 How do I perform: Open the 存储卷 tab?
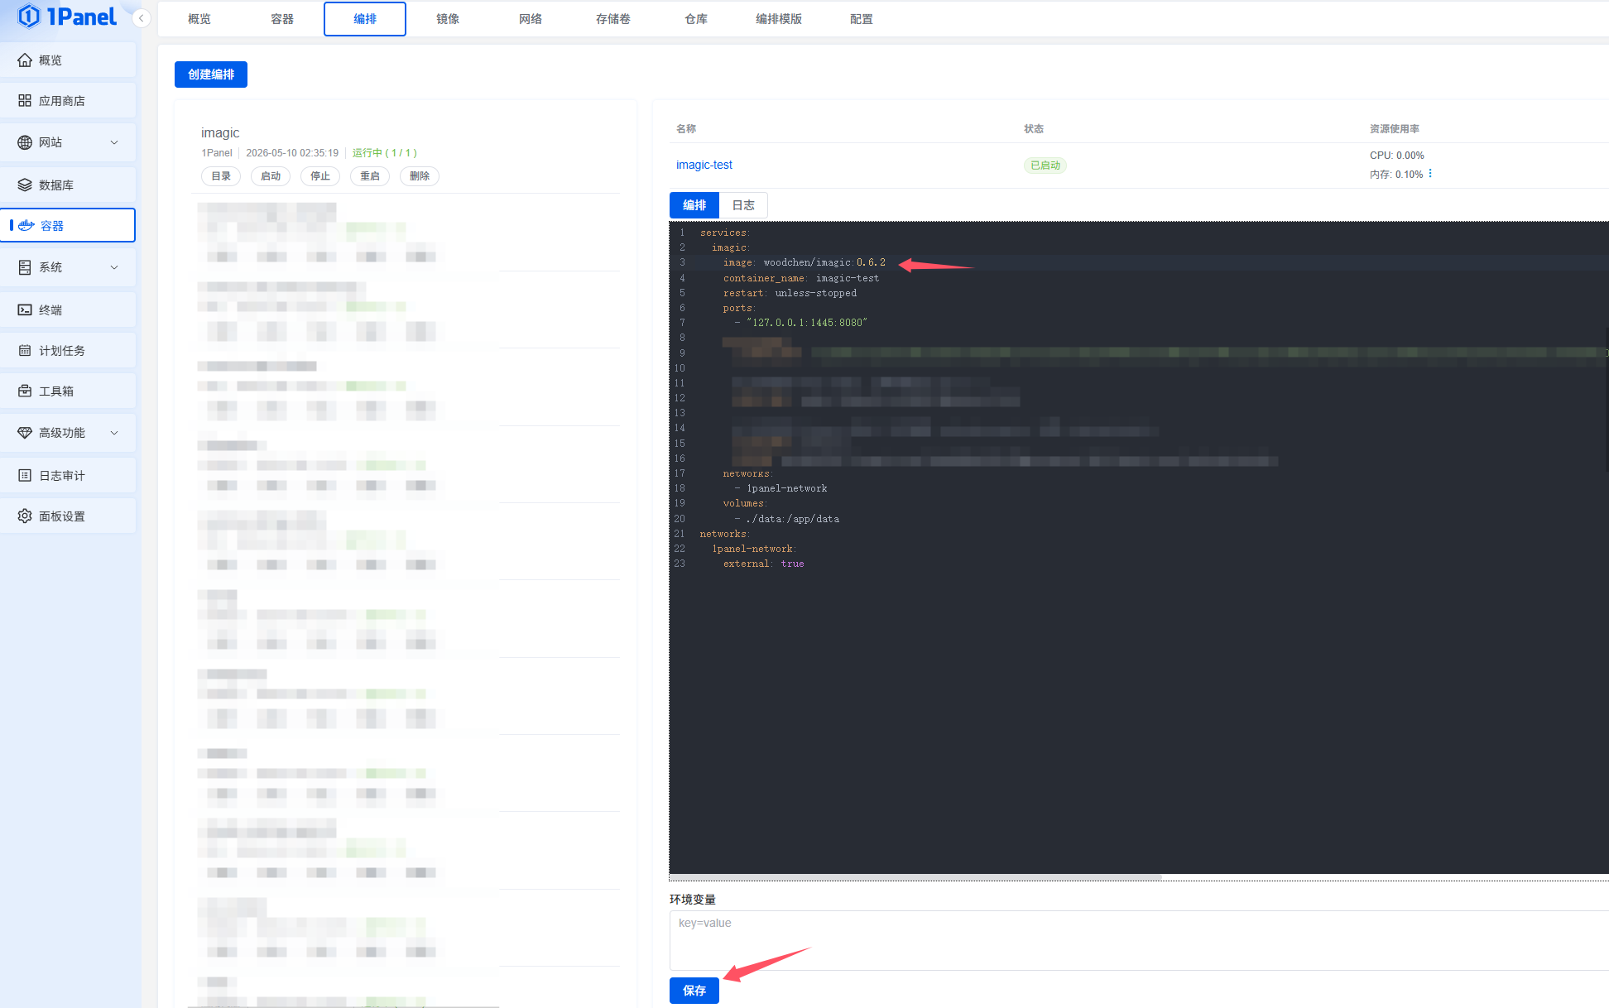coord(613,19)
